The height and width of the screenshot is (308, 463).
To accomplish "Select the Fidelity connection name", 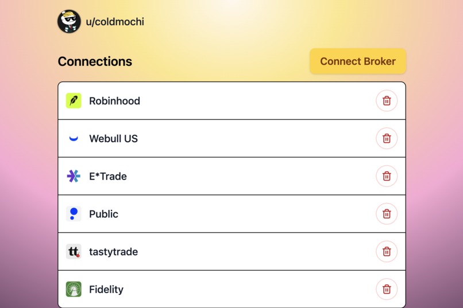I will point(106,290).
